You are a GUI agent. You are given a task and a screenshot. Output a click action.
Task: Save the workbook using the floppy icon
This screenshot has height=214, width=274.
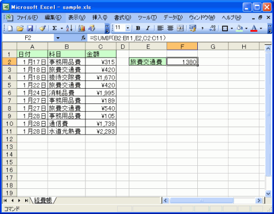(x=30, y=28)
